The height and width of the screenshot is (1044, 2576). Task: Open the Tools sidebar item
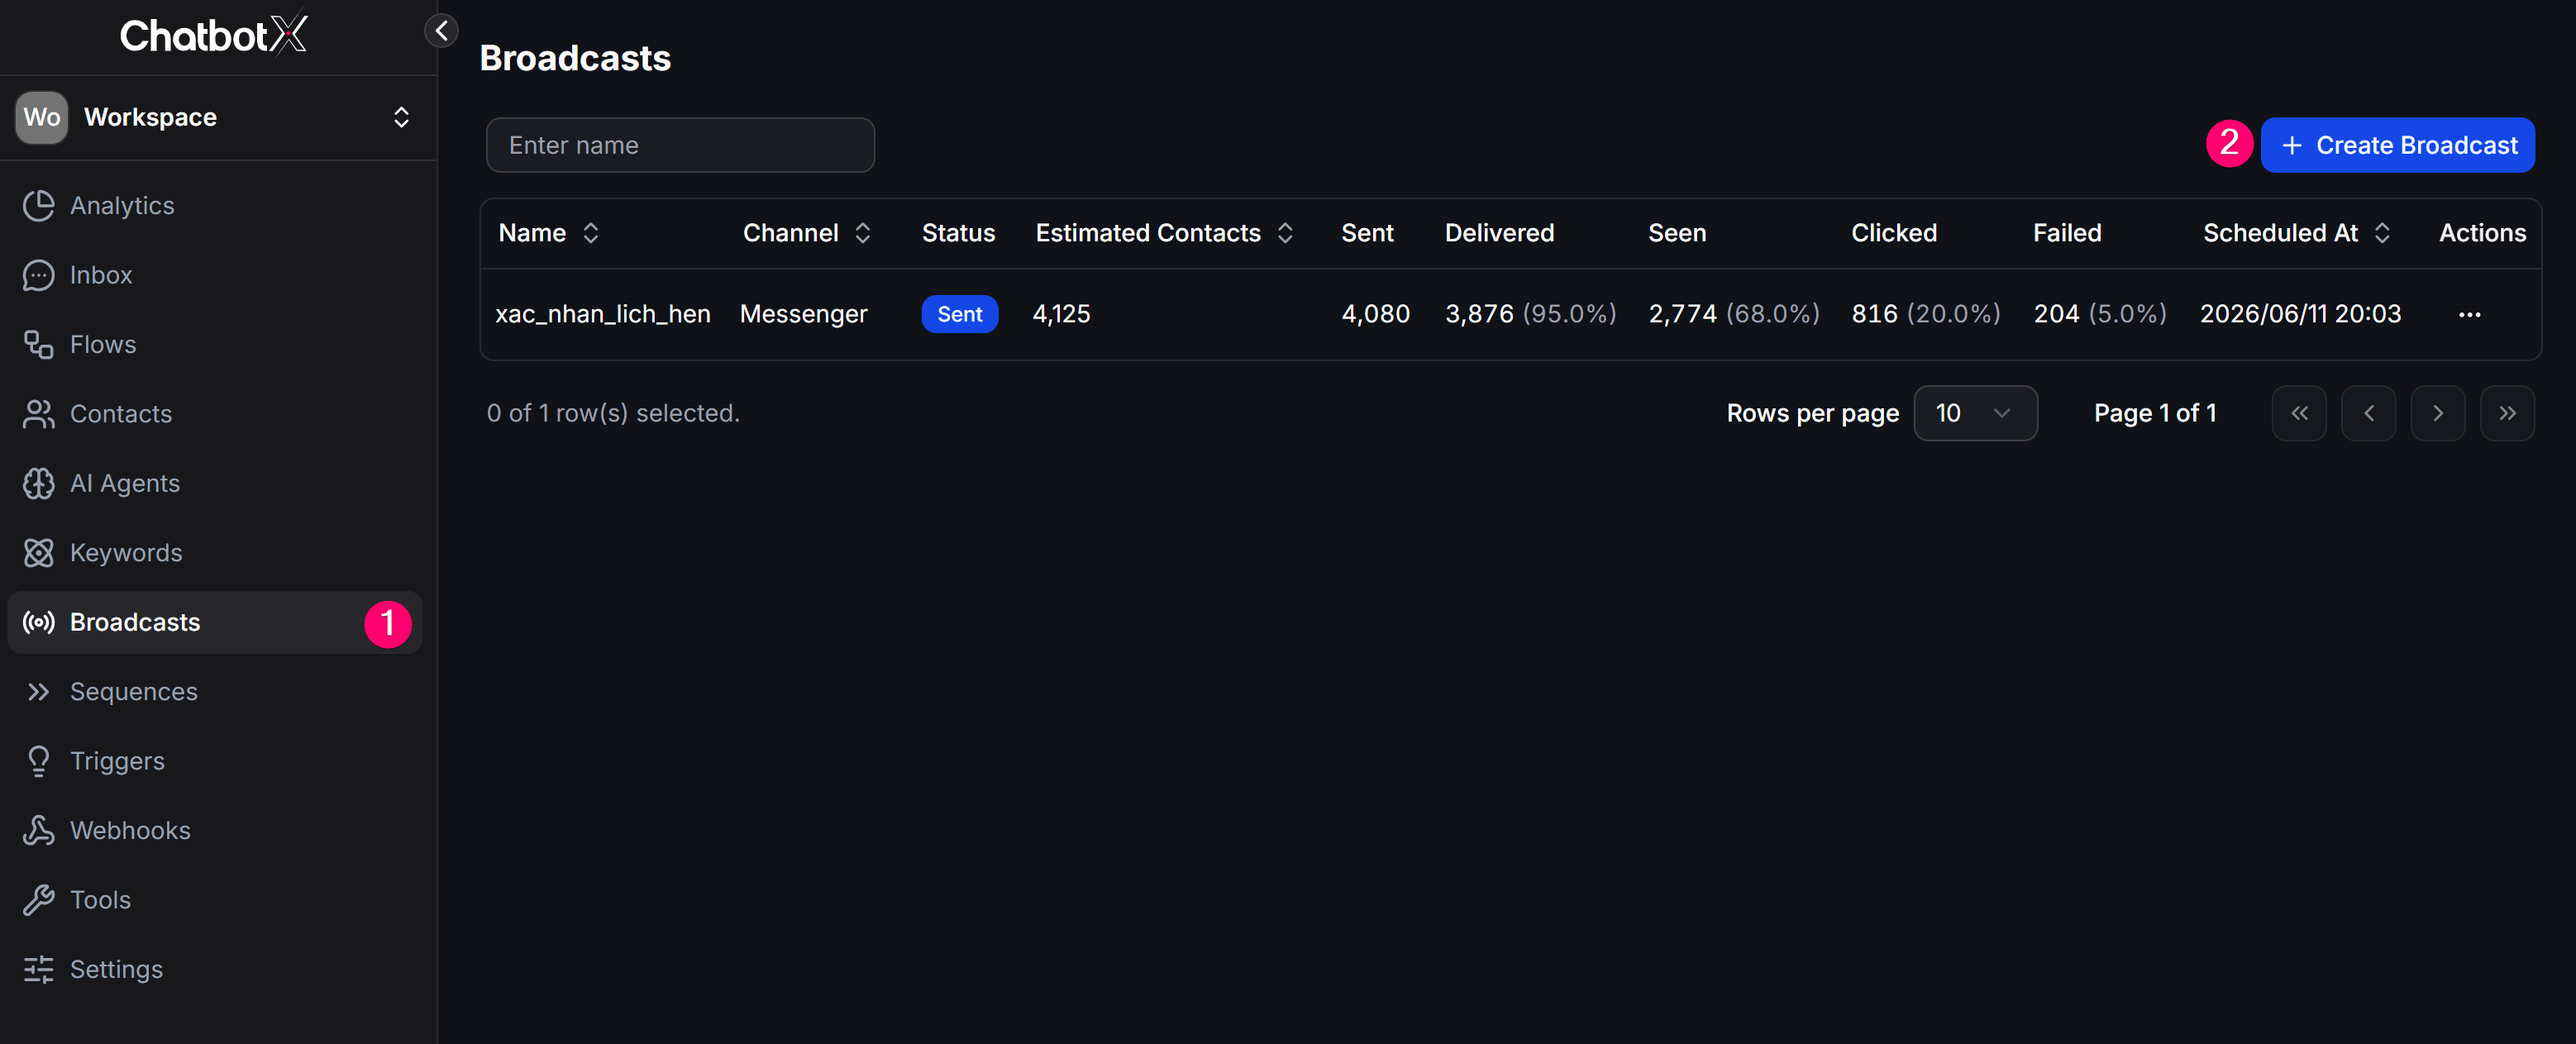[x=215, y=900]
